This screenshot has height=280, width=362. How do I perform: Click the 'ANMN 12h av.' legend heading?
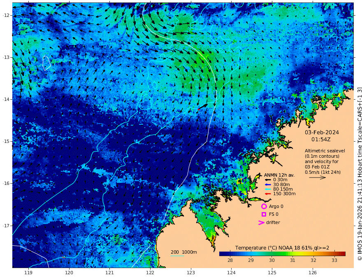pyautogui.click(x=279, y=175)
